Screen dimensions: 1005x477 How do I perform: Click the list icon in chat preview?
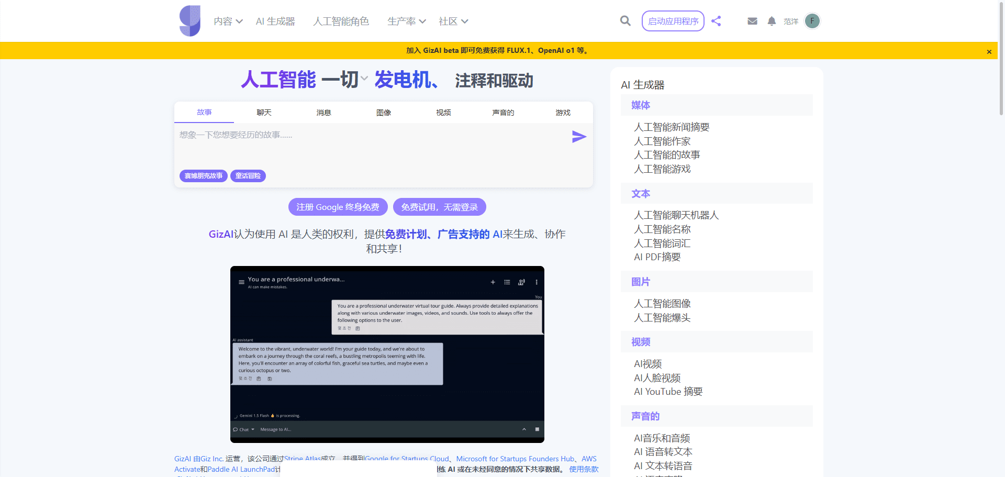click(x=507, y=282)
